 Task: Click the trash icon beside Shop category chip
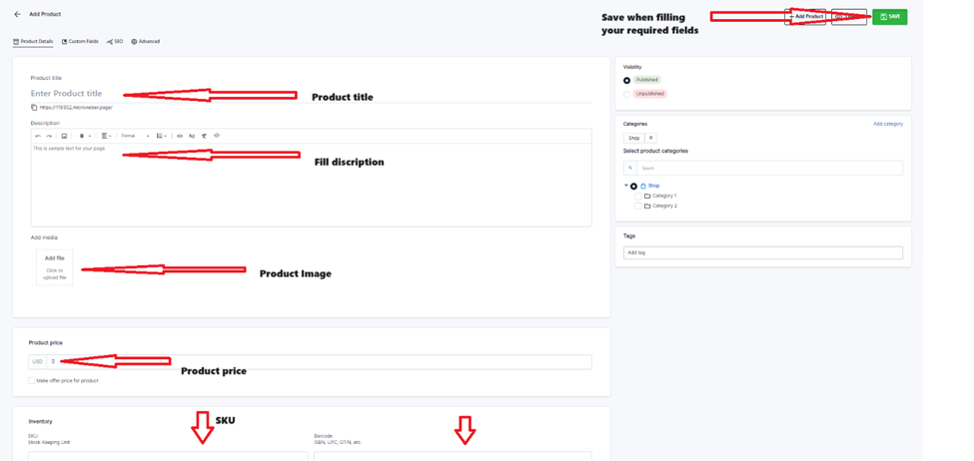(651, 138)
